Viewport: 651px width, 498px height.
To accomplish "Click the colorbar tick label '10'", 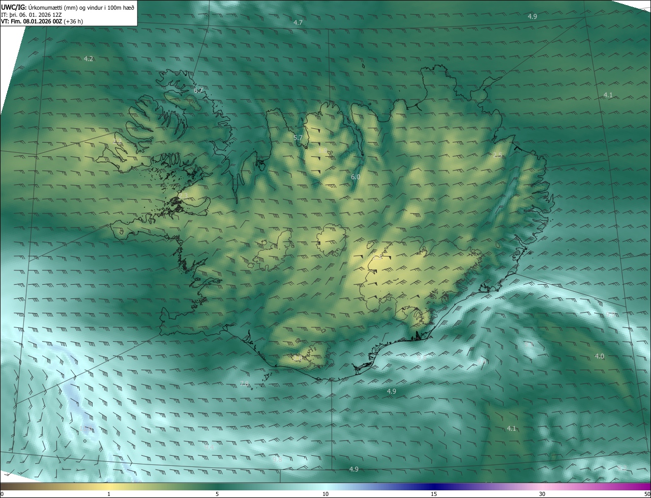I will 325,494.
